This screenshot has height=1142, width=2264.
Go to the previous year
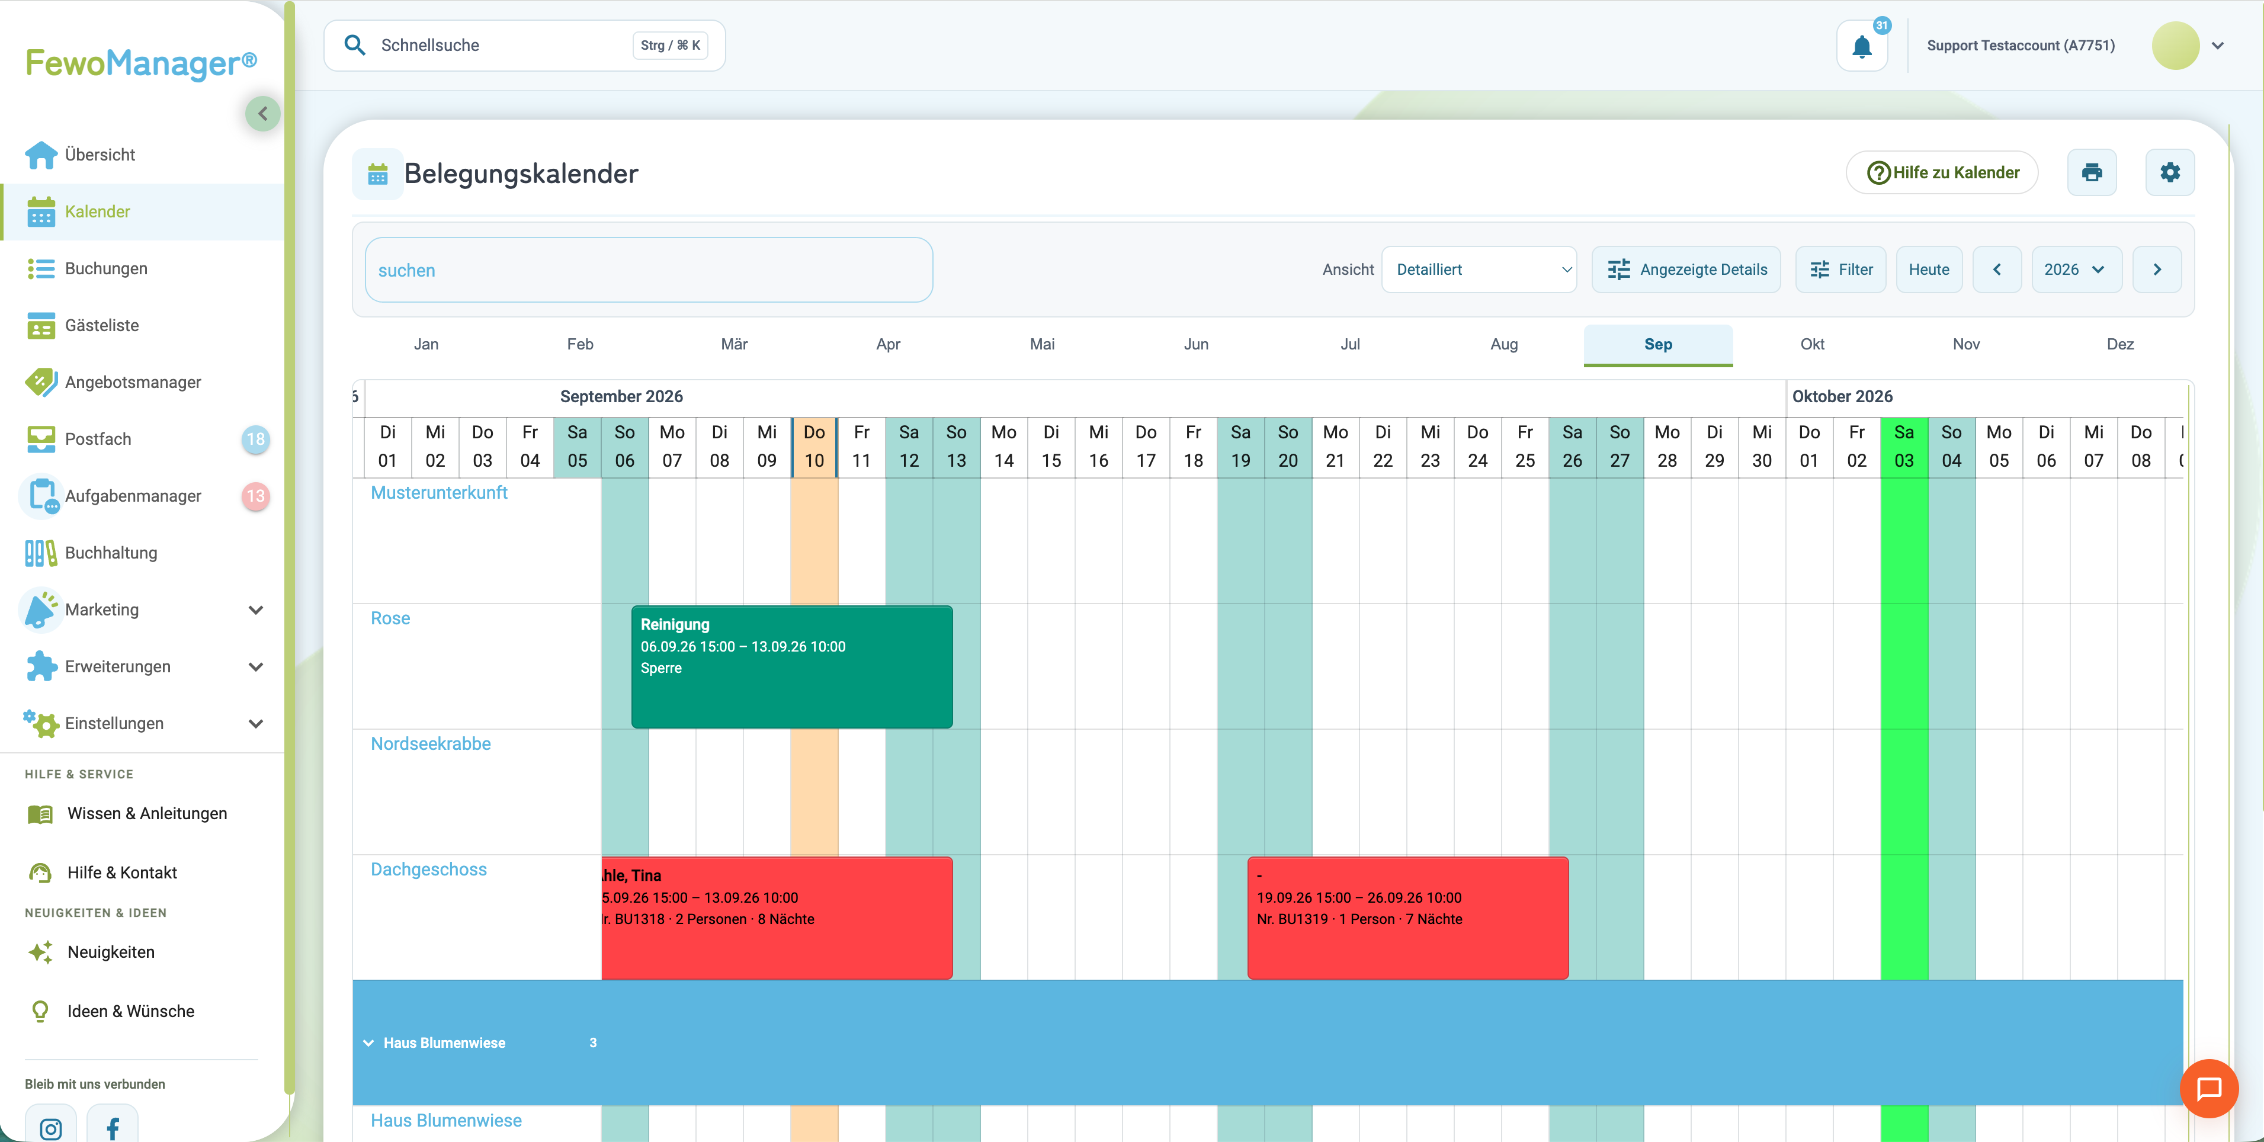(x=1997, y=270)
